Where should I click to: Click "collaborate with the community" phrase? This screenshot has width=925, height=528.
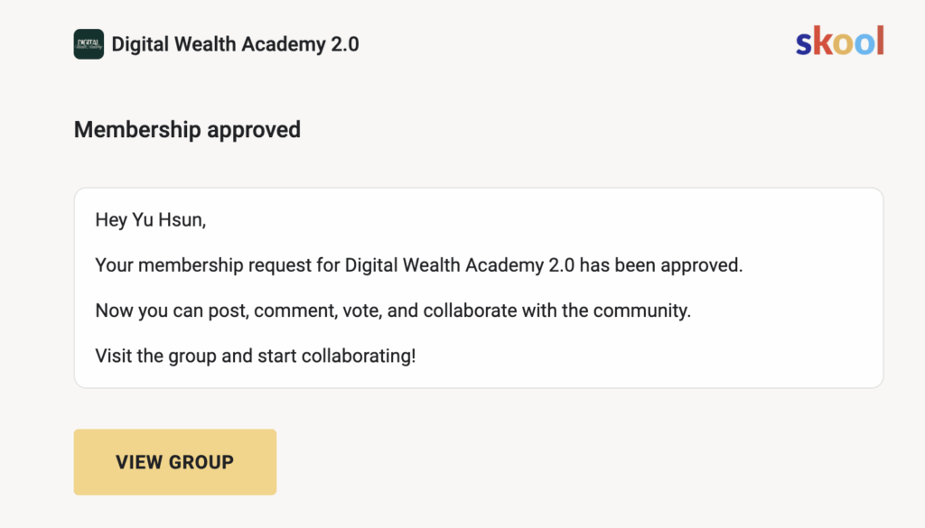tap(556, 311)
